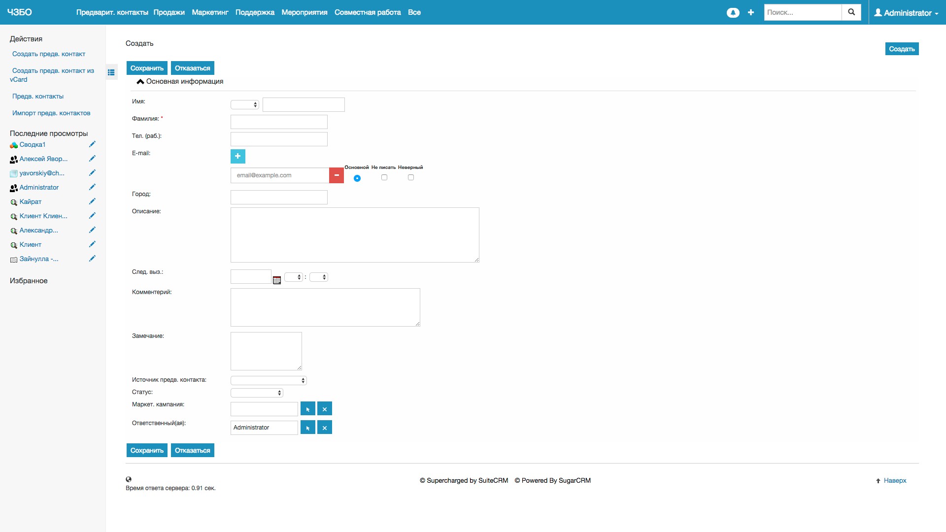The height and width of the screenshot is (532, 946).
Task: Clear the Маркет. кампания field with X
Action: (x=324, y=409)
